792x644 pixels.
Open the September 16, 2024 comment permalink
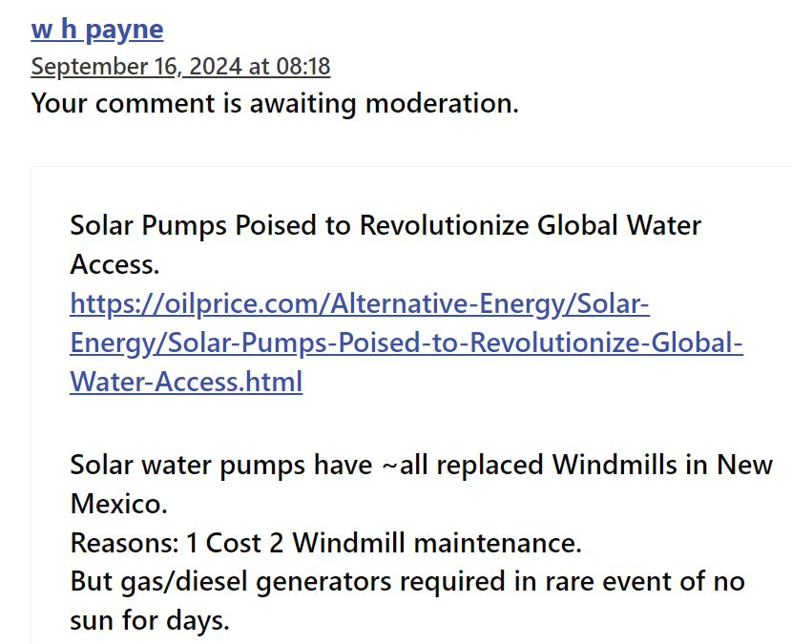click(180, 66)
